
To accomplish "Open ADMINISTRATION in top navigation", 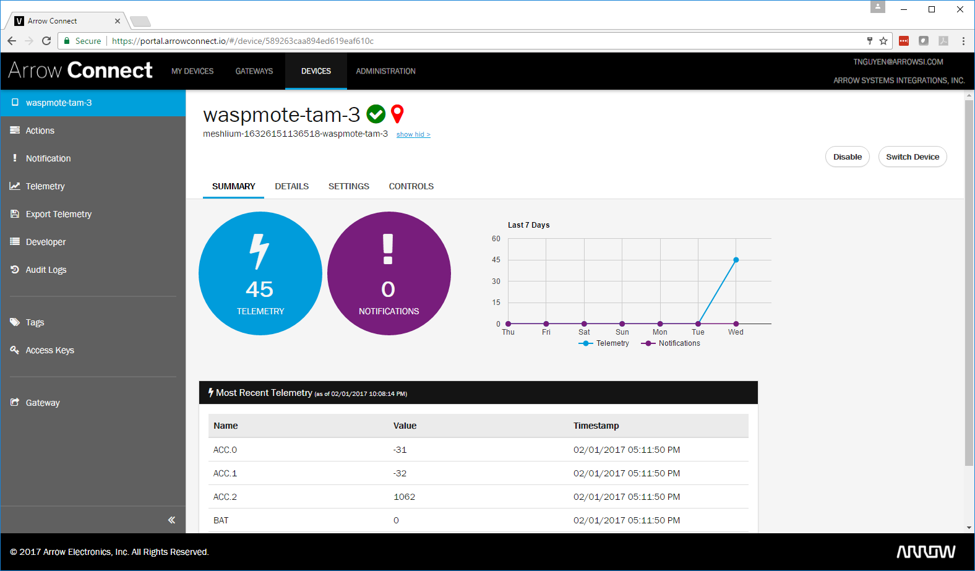I will point(385,71).
